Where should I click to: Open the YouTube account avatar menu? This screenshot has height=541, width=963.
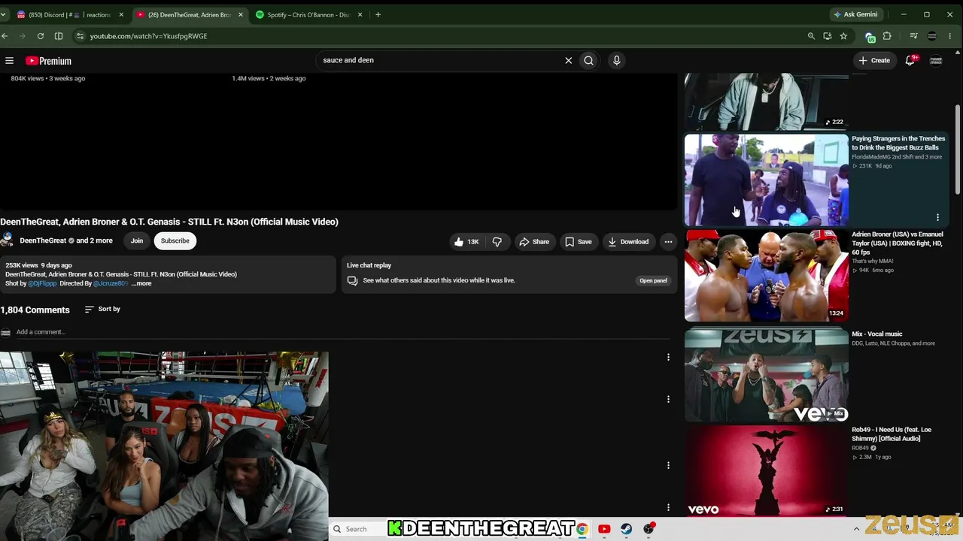coord(936,60)
